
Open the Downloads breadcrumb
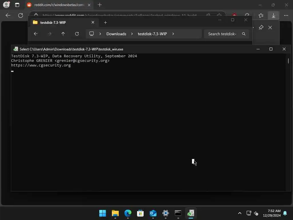coord(116,34)
